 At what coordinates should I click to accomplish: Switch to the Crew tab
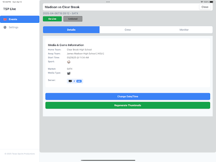(x=128, y=30)
